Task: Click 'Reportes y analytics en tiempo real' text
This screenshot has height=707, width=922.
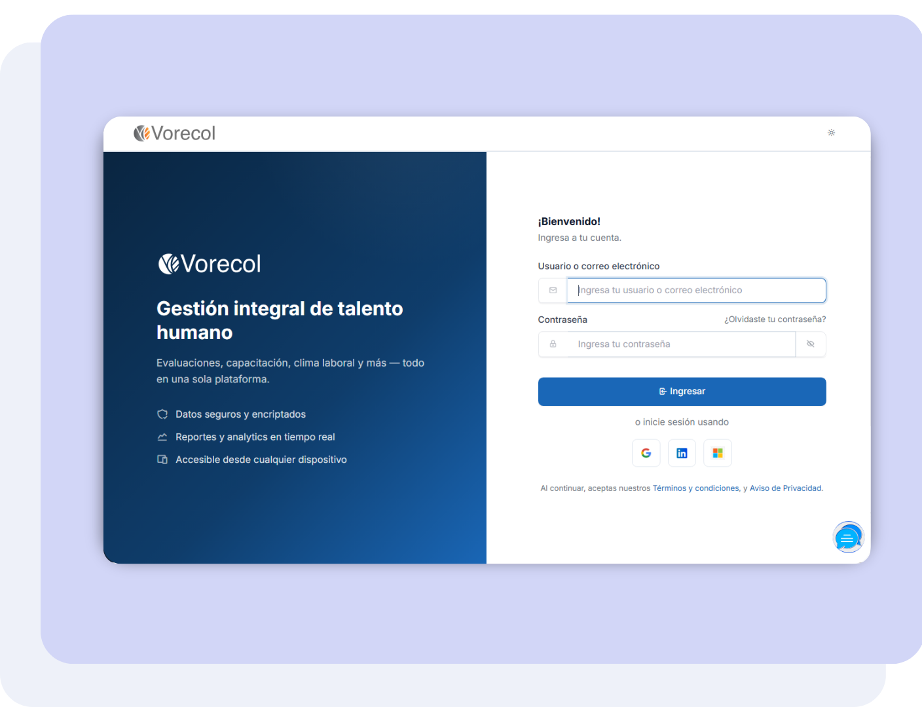Action: (x=255, y=437)
